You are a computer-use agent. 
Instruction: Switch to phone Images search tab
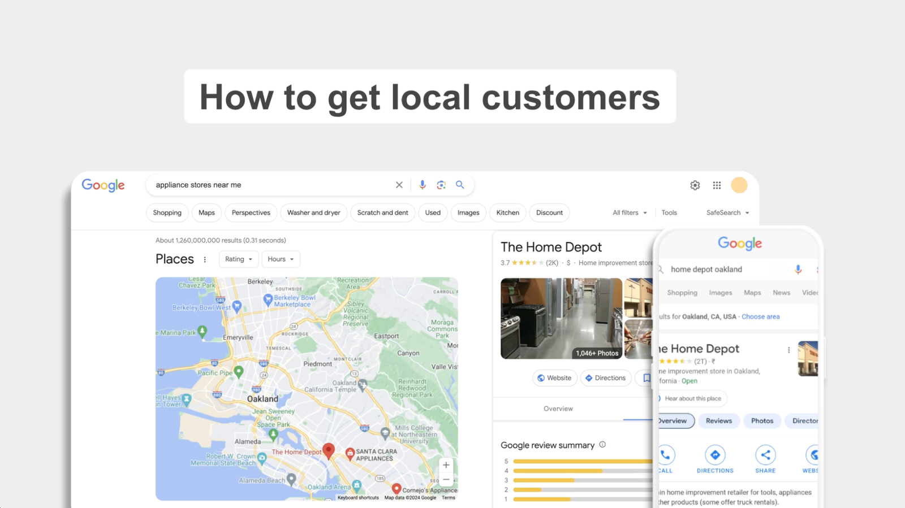tap(721, 293)
